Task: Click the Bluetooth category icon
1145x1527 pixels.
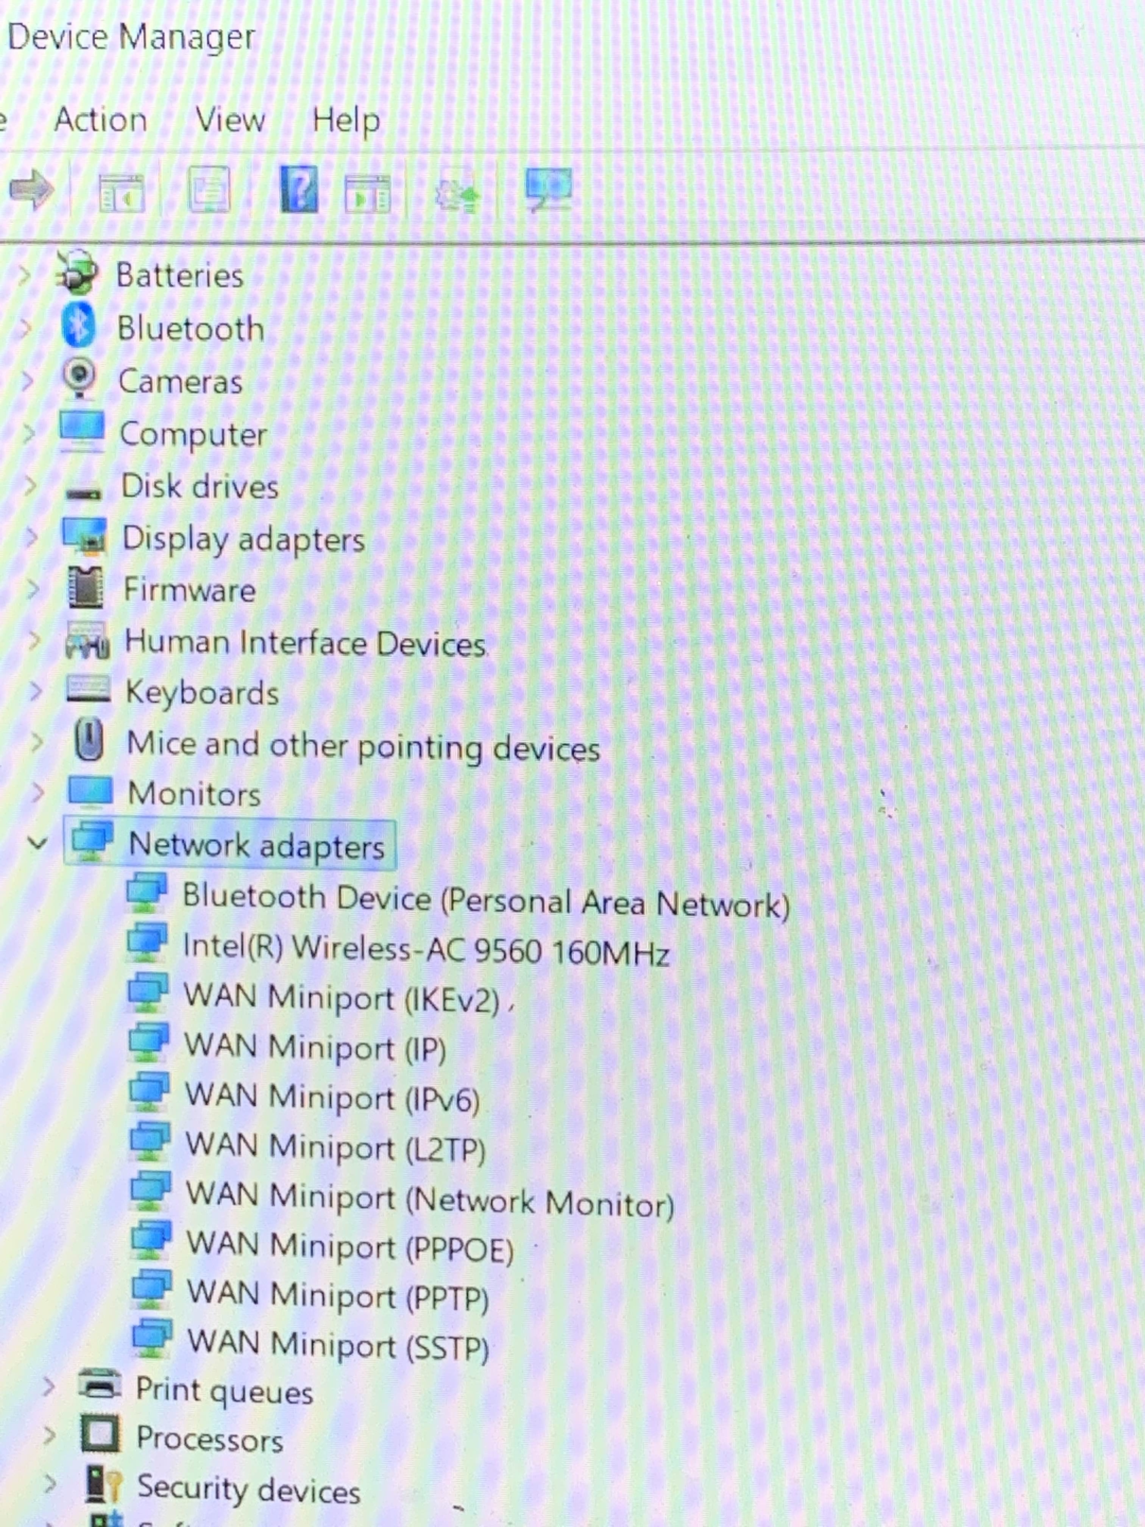Action: pyautogui.click(x=79, y=325)
